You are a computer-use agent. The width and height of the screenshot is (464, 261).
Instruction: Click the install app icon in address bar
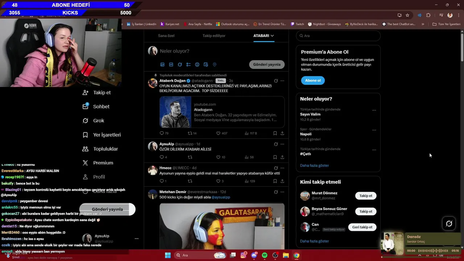[399, 15]
